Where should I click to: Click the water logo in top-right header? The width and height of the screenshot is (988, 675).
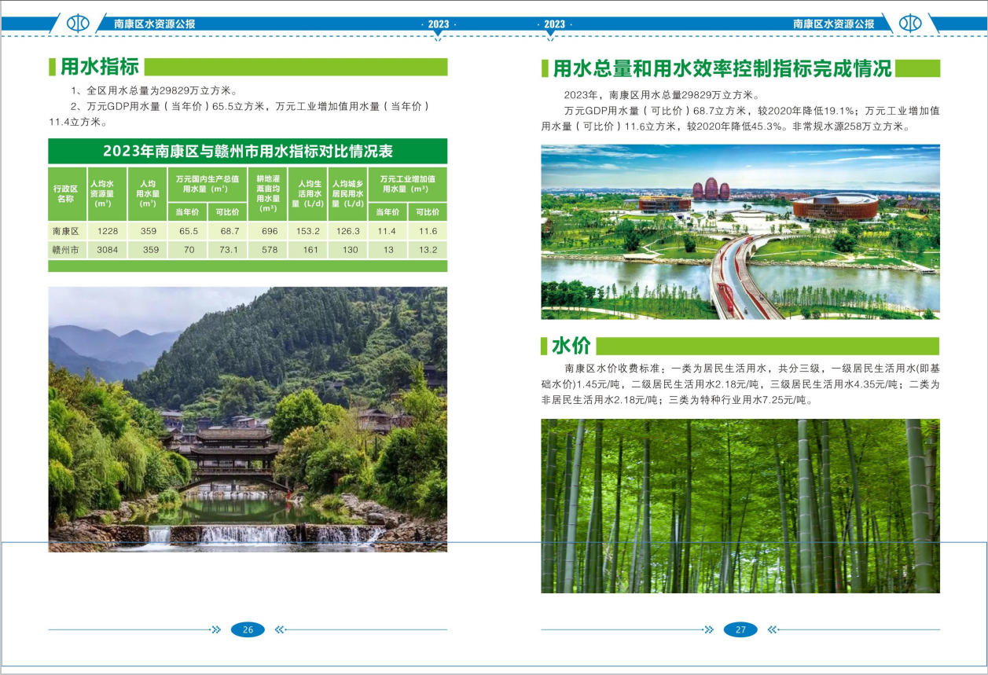909,24
